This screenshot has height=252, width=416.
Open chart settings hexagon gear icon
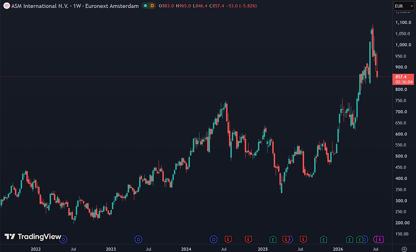click(404, 249)
